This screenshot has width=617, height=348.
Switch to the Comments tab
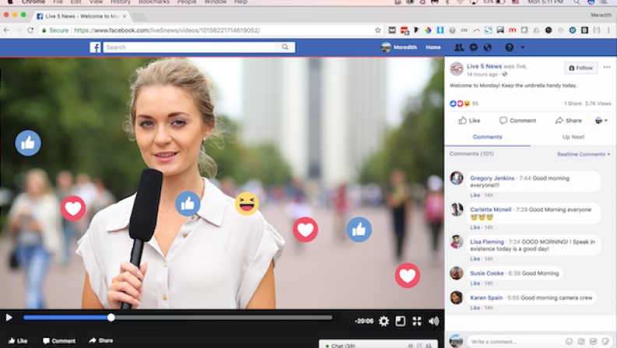pyautogui.click(x=487, y=137)
